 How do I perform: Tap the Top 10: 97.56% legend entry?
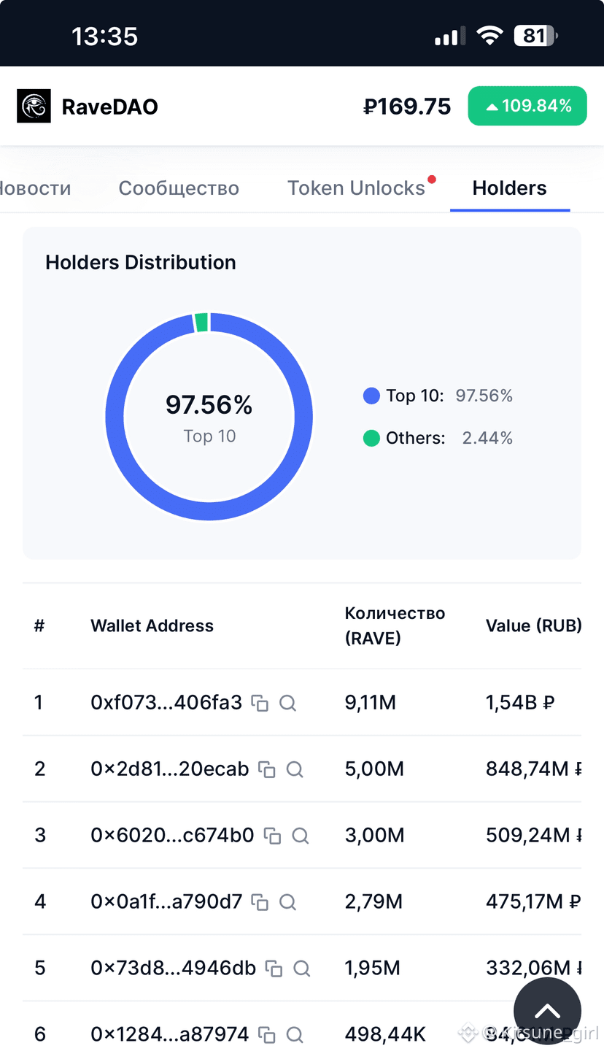click(438, 396)
